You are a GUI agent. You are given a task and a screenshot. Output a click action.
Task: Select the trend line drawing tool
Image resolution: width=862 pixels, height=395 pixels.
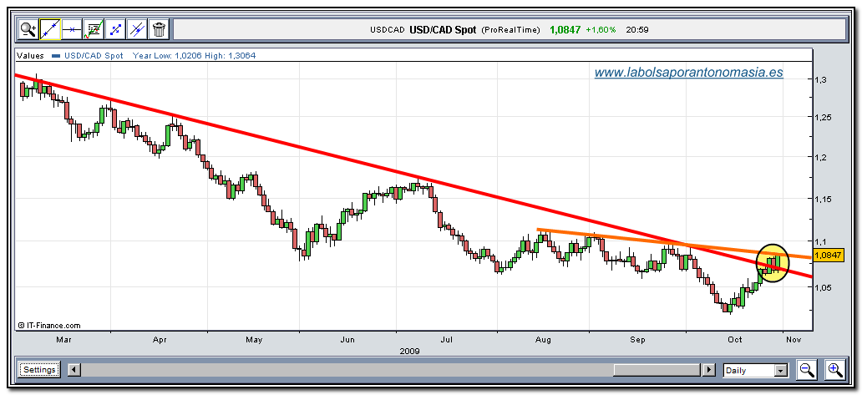click(x=50, y=29)
